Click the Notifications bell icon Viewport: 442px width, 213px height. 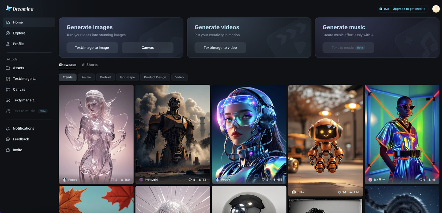pos(8,128)
